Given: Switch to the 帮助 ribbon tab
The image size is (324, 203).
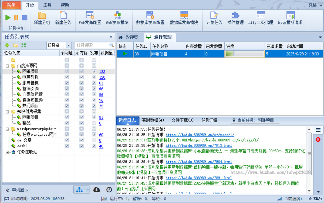Looking at the screenshot, I should (65, 5).
